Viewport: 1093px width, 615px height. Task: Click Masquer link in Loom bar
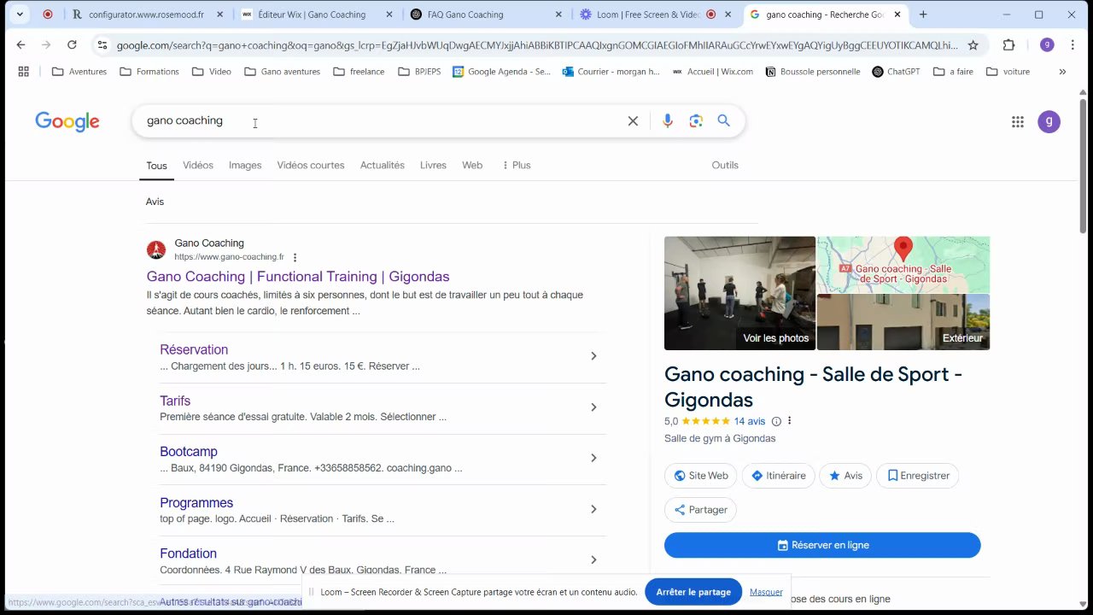766,592
